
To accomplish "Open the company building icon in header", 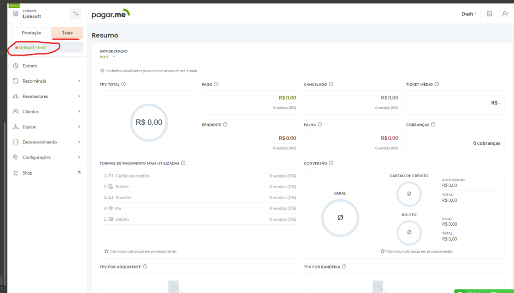I will click(489, 14).
